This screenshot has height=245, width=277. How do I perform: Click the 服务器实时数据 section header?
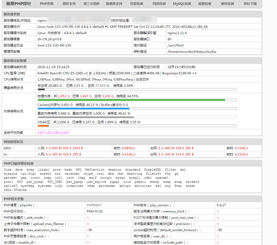[15, 61]
